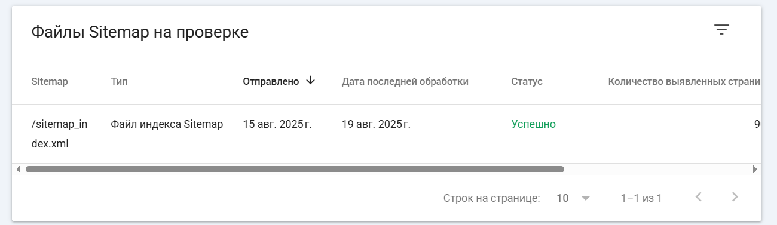Go to previous page with left chevron
The height and width of the screenshot is (225, 777).
[x=698, y=197]
